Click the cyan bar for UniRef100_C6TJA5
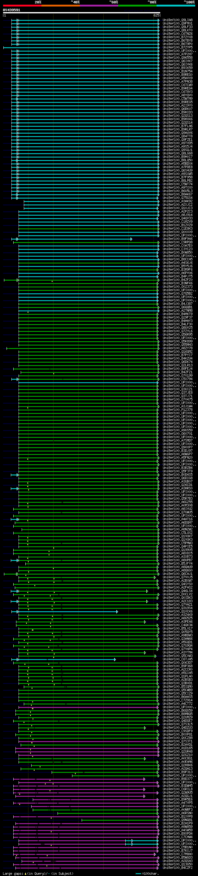The width and height of the screenshot is (198, 876). pyautogui.click(x=64, y=659)
